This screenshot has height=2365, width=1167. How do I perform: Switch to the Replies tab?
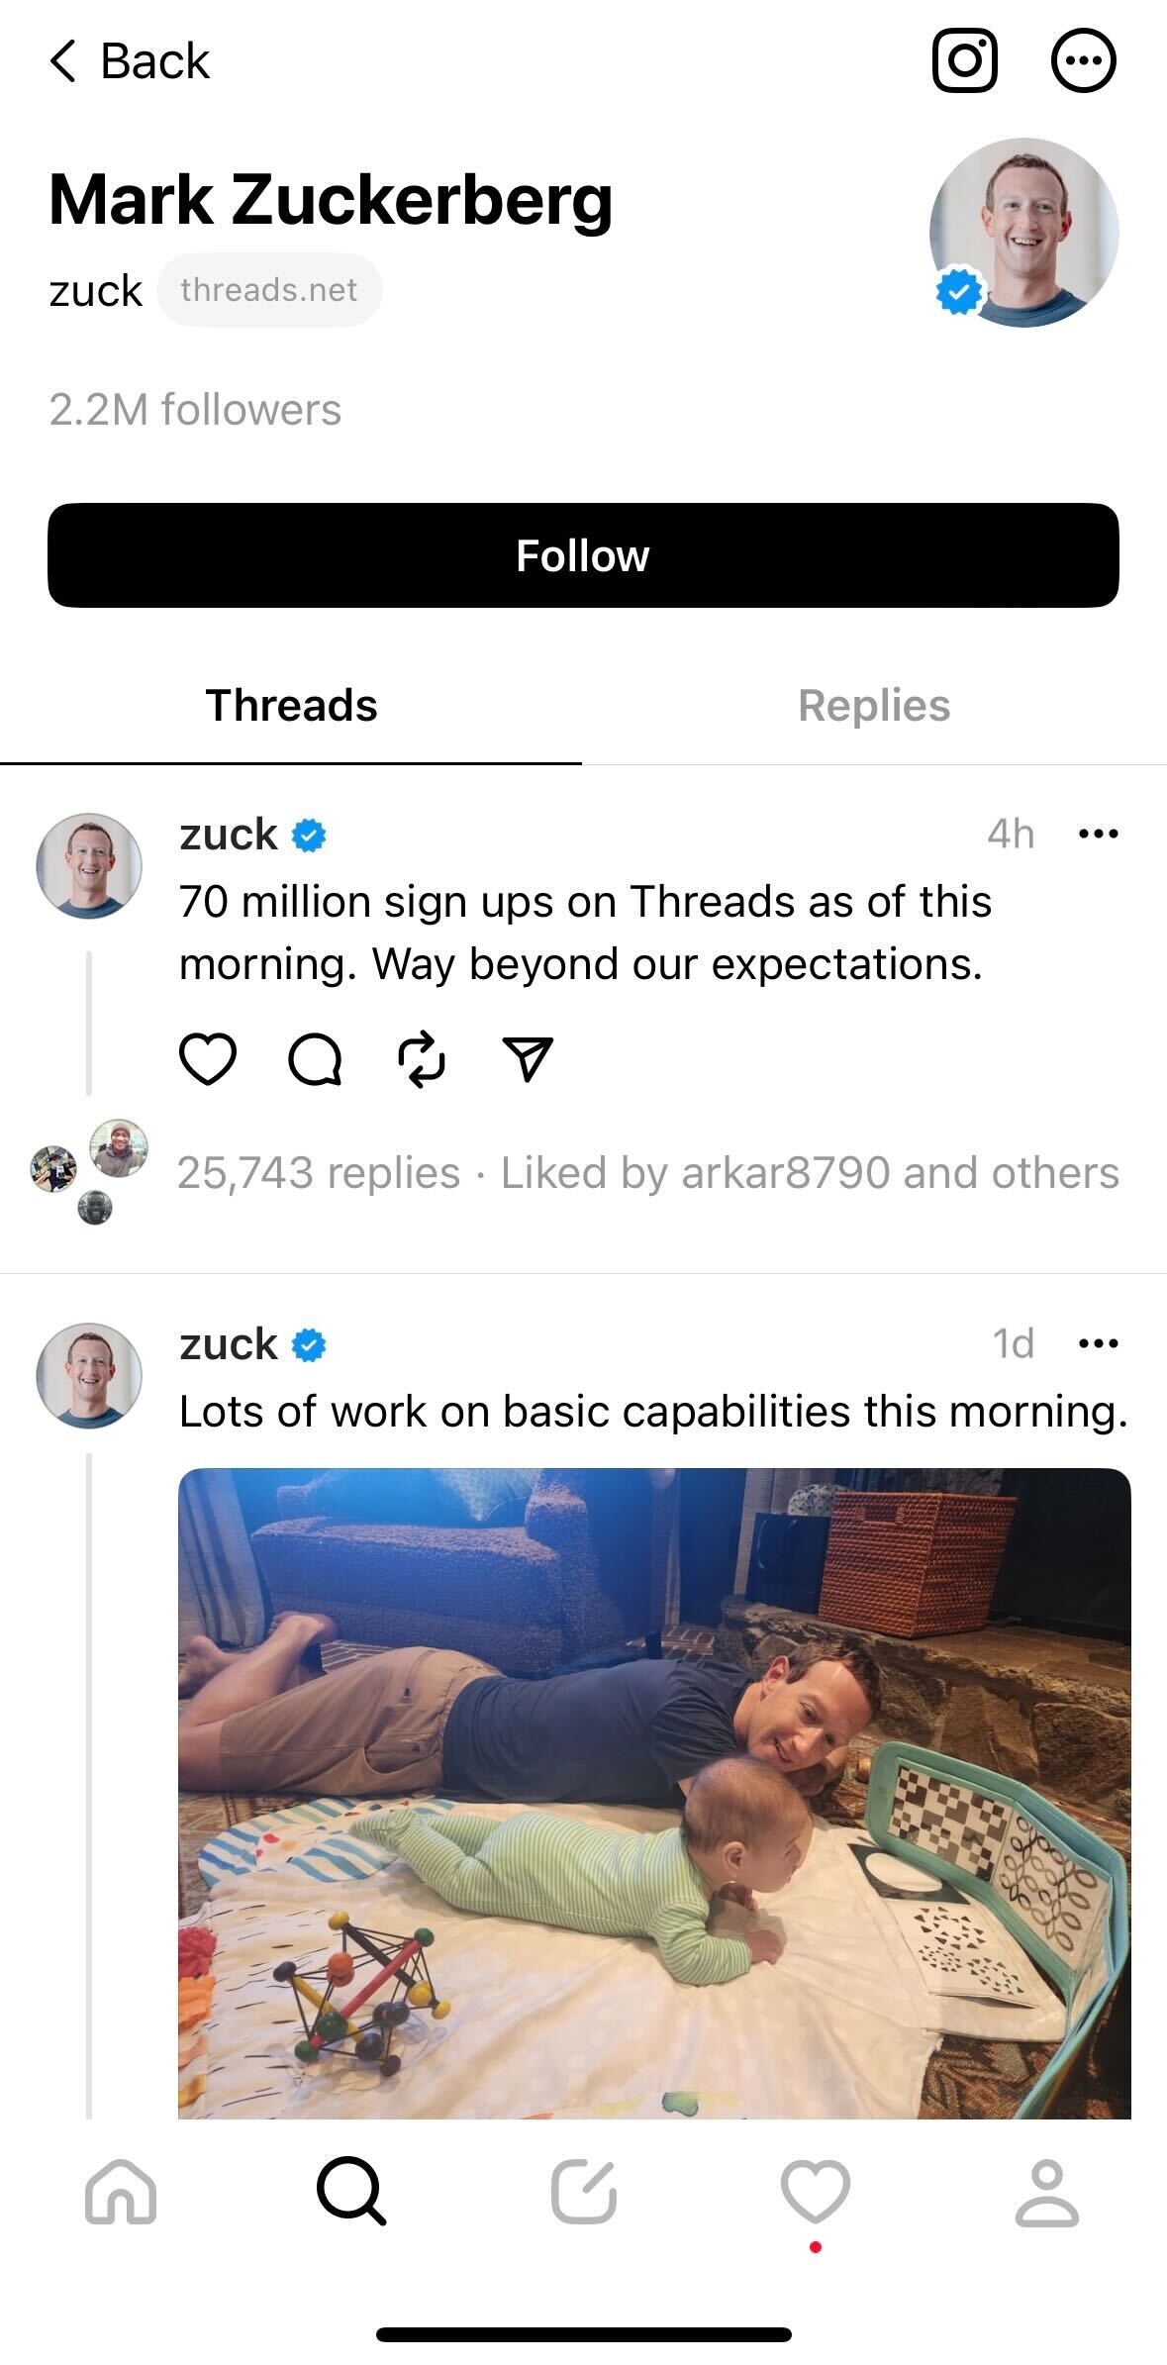(874, 706)
